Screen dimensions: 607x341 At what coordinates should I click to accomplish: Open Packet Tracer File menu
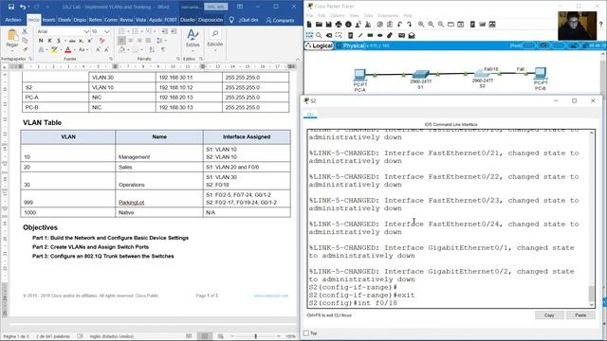pos(309,15)
